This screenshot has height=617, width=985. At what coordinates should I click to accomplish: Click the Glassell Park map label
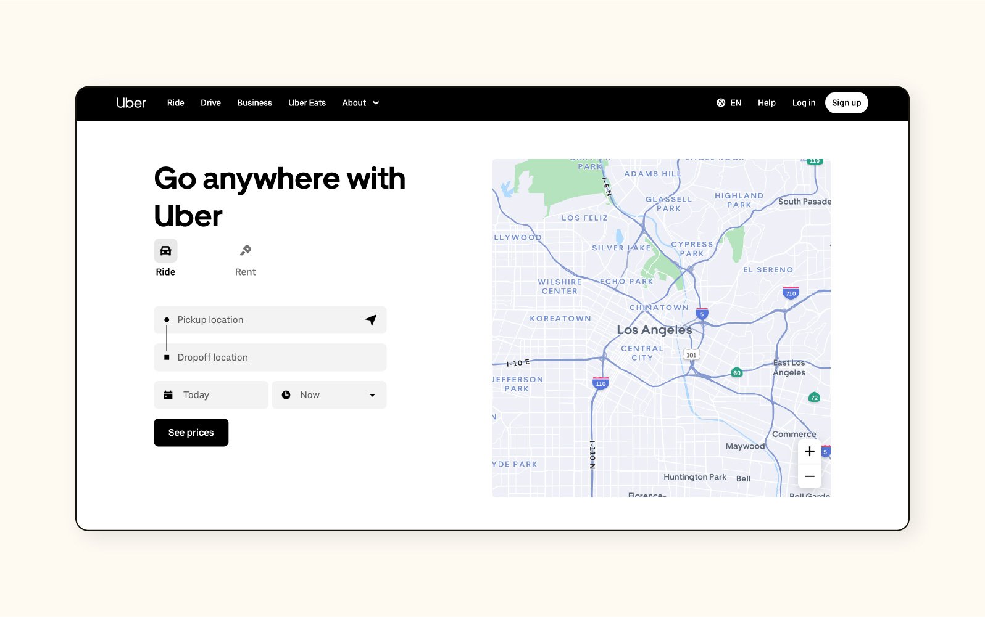coord(669,204)
